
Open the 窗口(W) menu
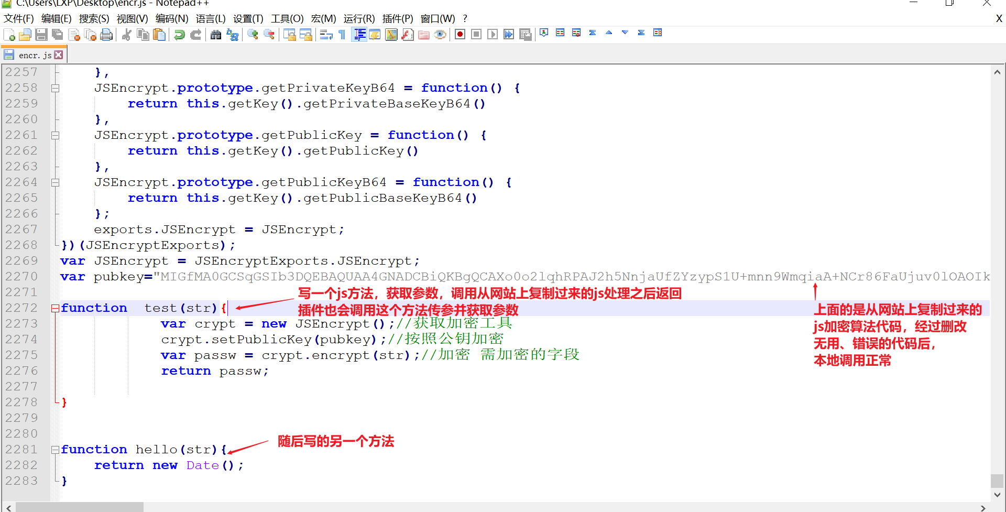pyautogui.click(x=438, y=19)
